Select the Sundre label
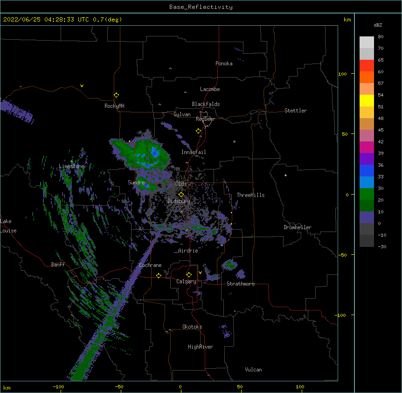Image resolution: width=402 pixels, height=393 pixels. coord(136,182)
